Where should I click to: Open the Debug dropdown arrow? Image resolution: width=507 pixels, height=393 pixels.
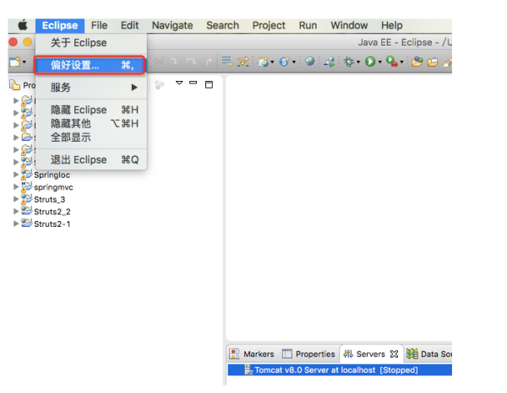358,62
